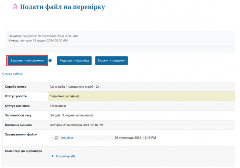The image size is (240, 168).
Task: Expand comments using the triangle arrow
Action: (x=53, y=156)
